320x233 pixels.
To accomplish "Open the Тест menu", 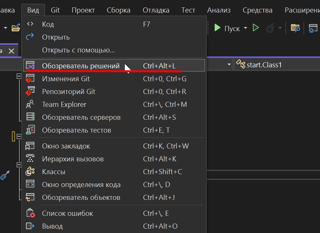I will pyautogui.click(x=188, y=10).
